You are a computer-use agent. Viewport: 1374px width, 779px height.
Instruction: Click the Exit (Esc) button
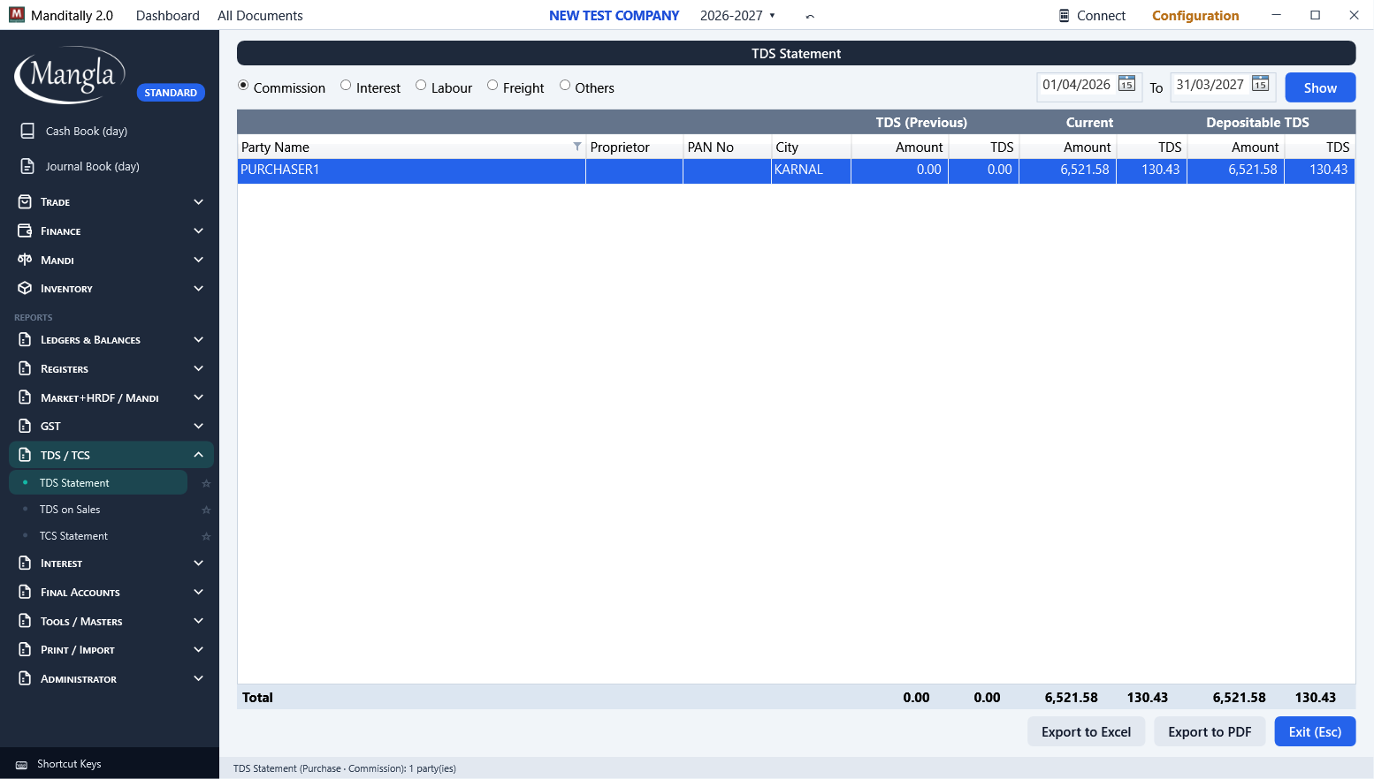[1315, 731]
